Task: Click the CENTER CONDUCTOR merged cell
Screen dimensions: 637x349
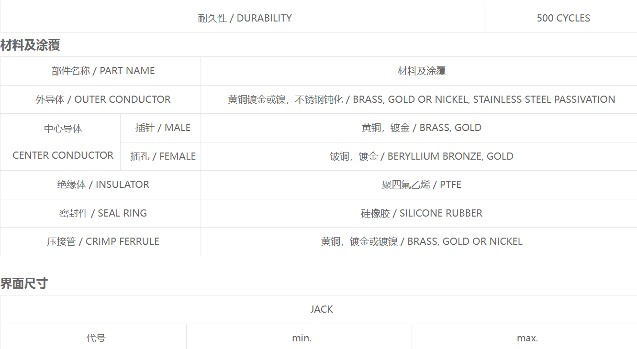Action: pyautogui.click(x=60, y=142)
